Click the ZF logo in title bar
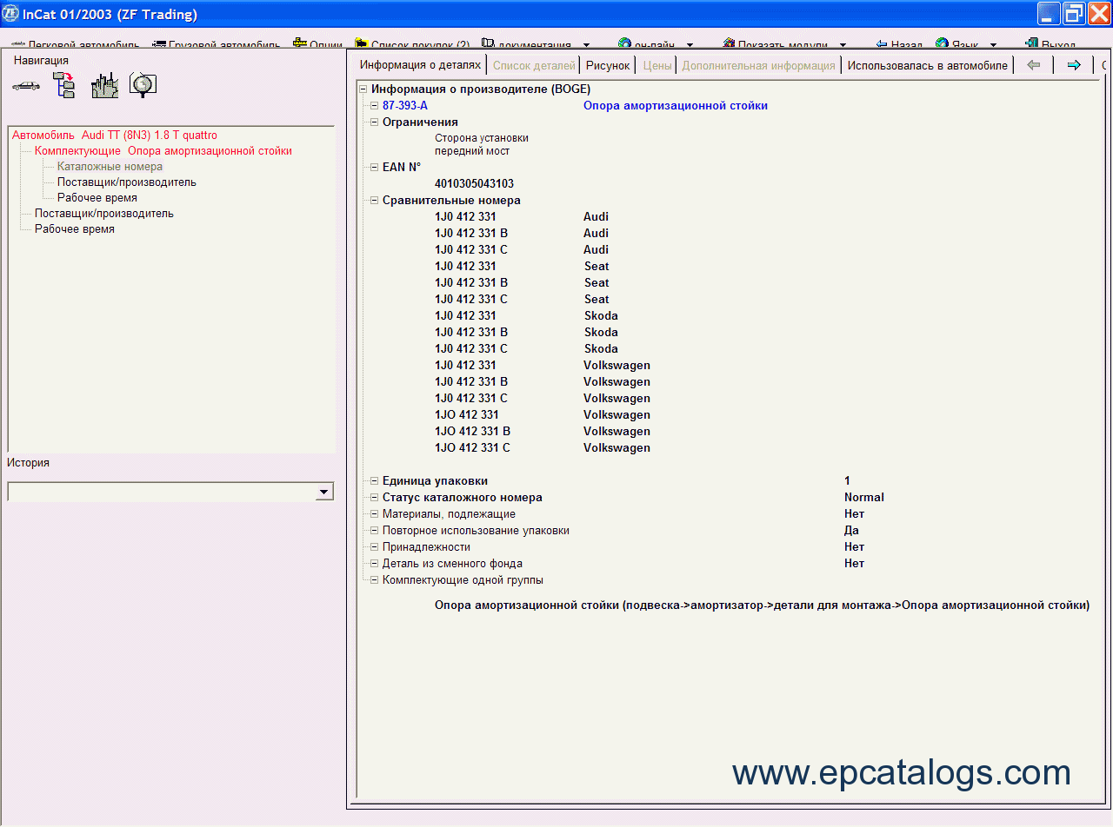This screenshot has height=827, width=1113. (x=11, y=14)
